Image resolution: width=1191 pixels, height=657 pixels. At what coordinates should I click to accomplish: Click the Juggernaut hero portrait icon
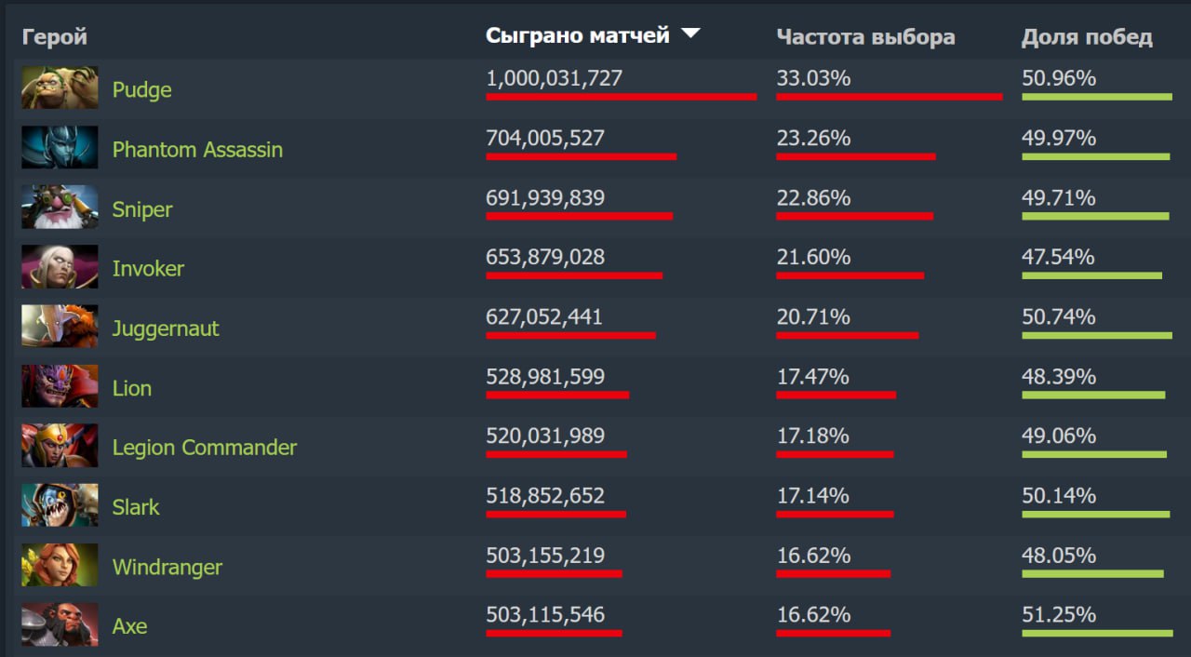[x=60, y=327]
